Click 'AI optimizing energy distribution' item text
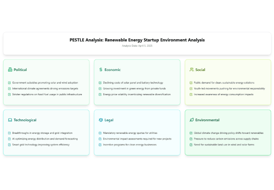 [x=45, y=139]
